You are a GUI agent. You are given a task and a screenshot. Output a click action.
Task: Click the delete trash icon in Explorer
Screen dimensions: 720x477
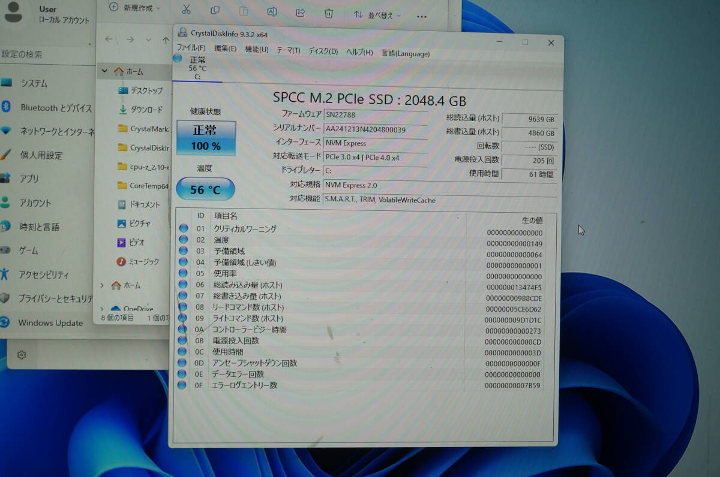tap(329, 13)
